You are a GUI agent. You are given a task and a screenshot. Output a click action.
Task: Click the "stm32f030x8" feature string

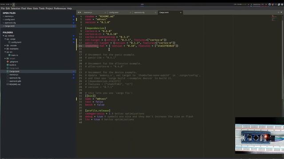tap(166, 46)
